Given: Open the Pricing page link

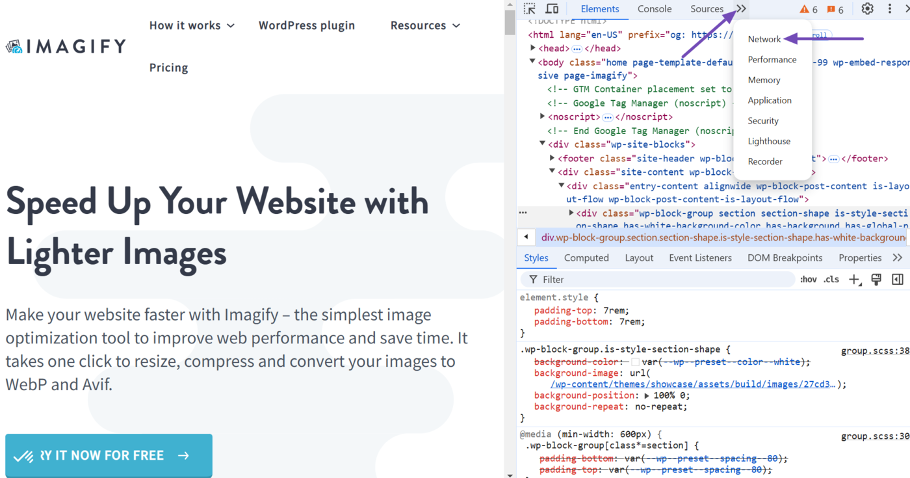Looking at the screenshot, I should pos(168,68).
